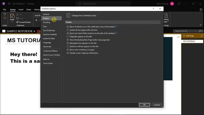Open the Meeting Details dropdown arrow
Viewport: 204px width, 115px height.
point(168,22)
